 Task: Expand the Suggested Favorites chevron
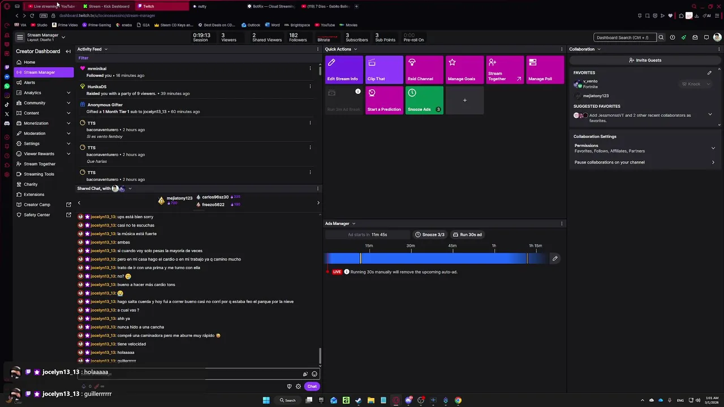[x=710, y=115]
